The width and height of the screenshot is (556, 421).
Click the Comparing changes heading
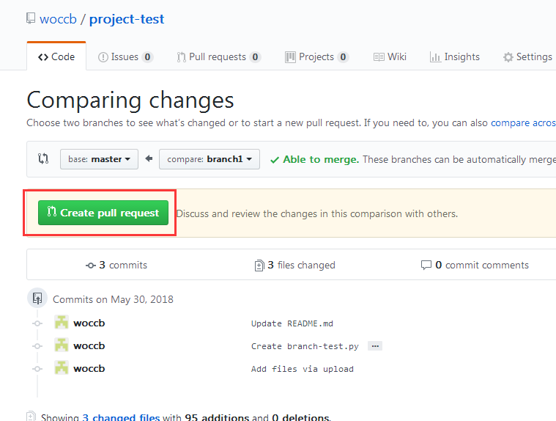coord(130,100)
